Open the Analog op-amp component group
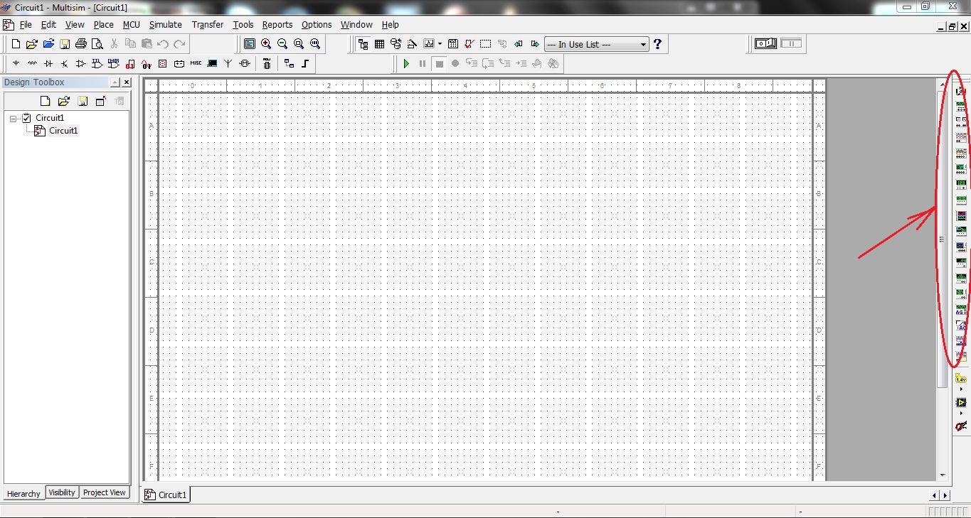This screenshot has height=518, width=971. point(80,63)
